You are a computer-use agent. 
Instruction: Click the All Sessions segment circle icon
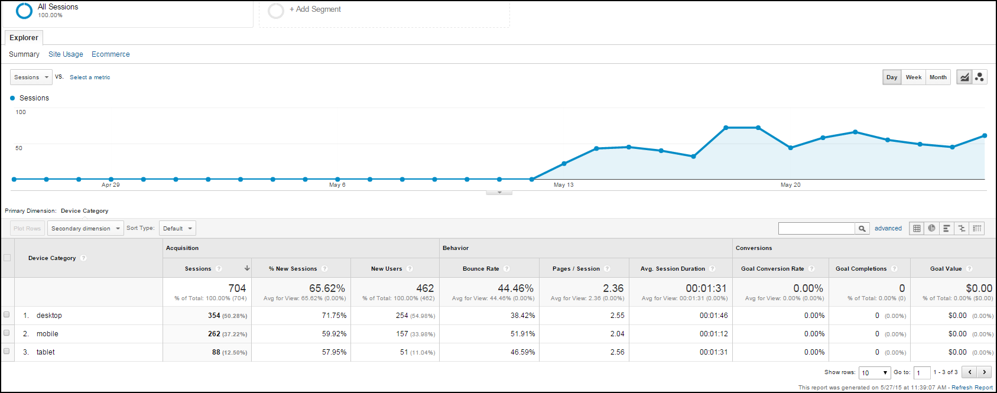24,11
